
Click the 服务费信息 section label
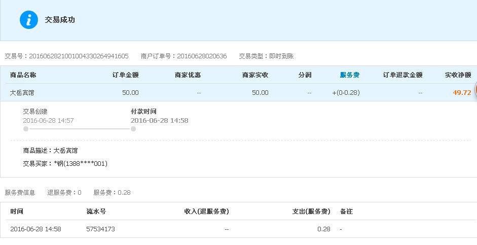(x=20, y=193)
